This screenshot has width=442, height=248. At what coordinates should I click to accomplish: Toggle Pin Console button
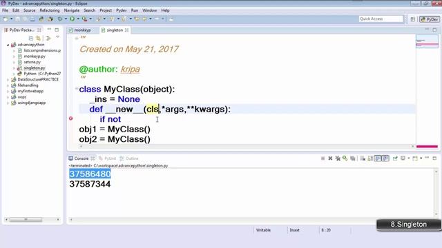(x=395, y=158)
